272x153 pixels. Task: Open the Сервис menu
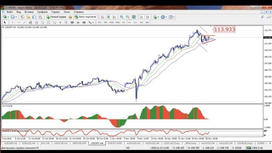56,12
